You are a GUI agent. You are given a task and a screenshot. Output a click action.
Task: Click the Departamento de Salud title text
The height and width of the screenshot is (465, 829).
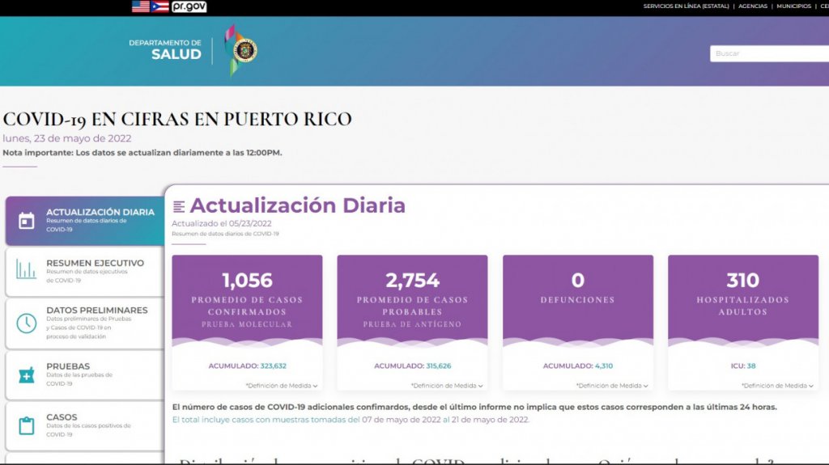[165, 49]
